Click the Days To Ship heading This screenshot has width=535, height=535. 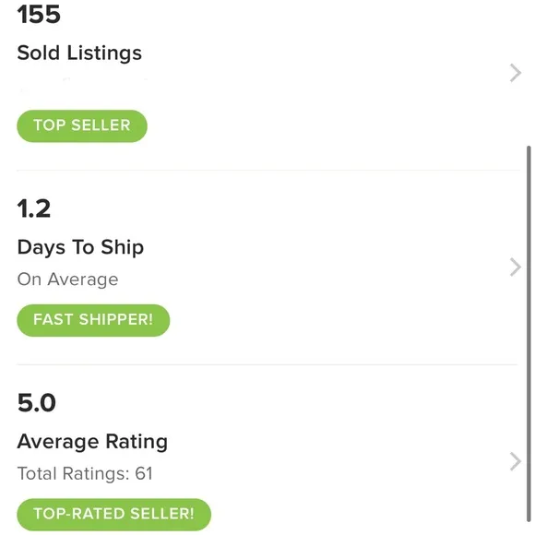[80, 247]
